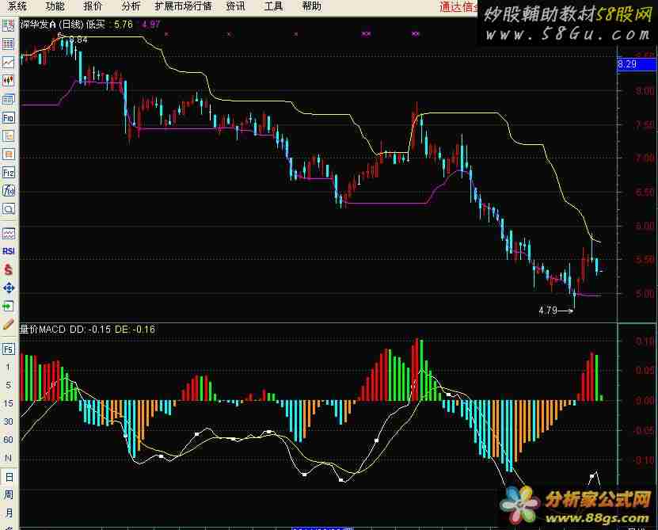Click the stacked windows sidebar icon
Viewport: 658px width, 530px height.
click(9, 99)
